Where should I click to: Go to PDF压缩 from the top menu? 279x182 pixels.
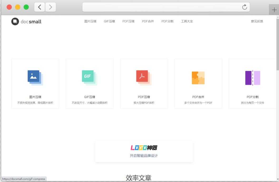click(x=128, y=21)
